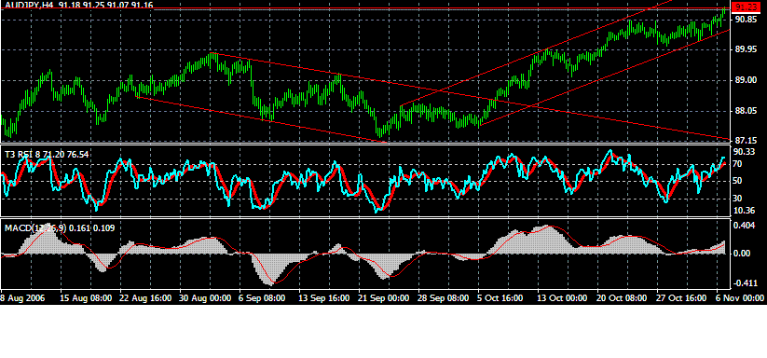Click the -0.411 MACD scale value
Screen dimensions: 767x358
point(746,283)
